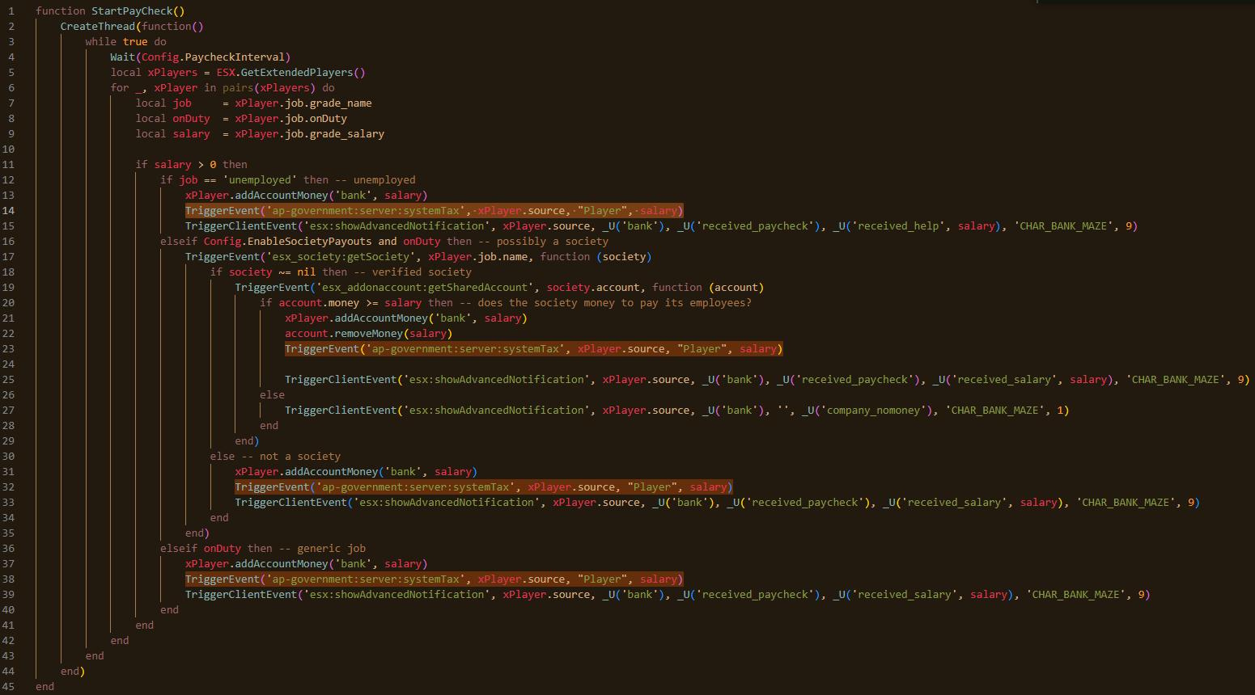This screenshot has height=695, width=1255.
Task: Click line number 10 in the gutter
Action: click(x=8, y=150)
